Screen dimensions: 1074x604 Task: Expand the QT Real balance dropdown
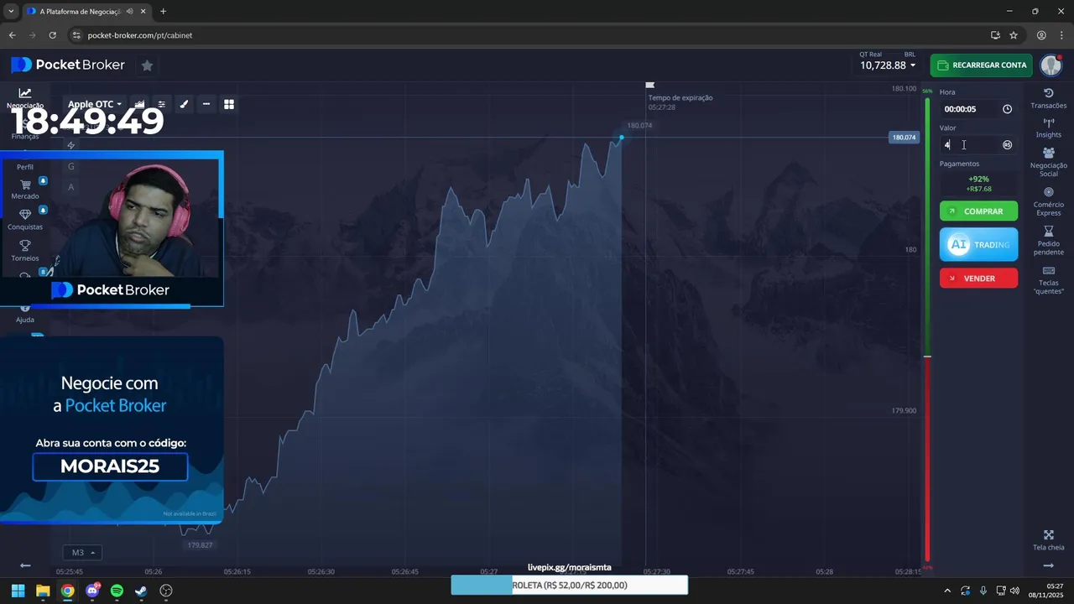point(887,65)
